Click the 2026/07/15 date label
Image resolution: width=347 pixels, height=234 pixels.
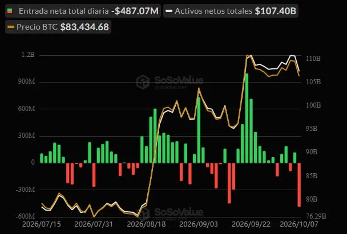[42, 224]
